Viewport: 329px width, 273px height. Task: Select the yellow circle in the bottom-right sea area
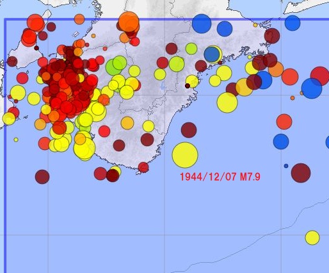(x=312, y=238)
